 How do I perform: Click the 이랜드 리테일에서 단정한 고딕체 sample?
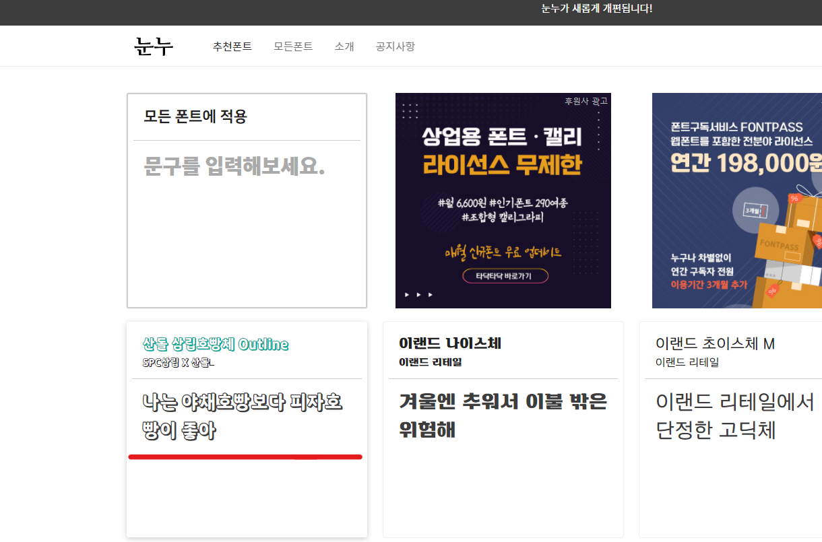pyautogui.click(x=735, y=416)
